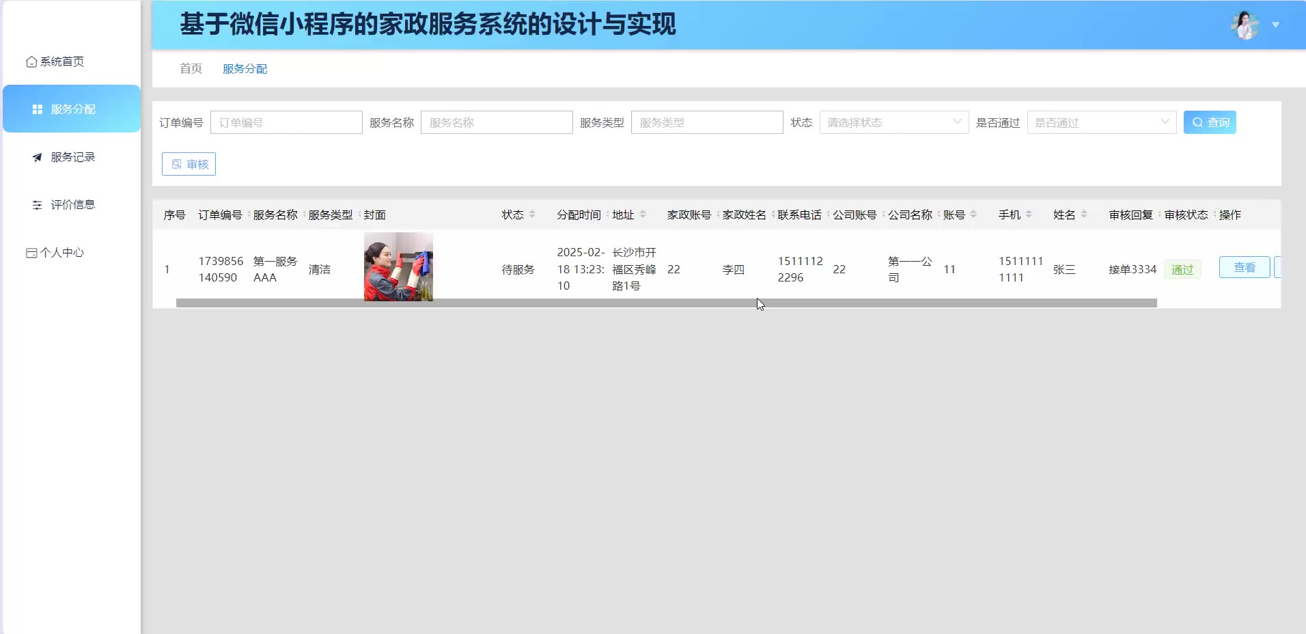Select the 服务分配 breadcrumb tab

point(245,69)
